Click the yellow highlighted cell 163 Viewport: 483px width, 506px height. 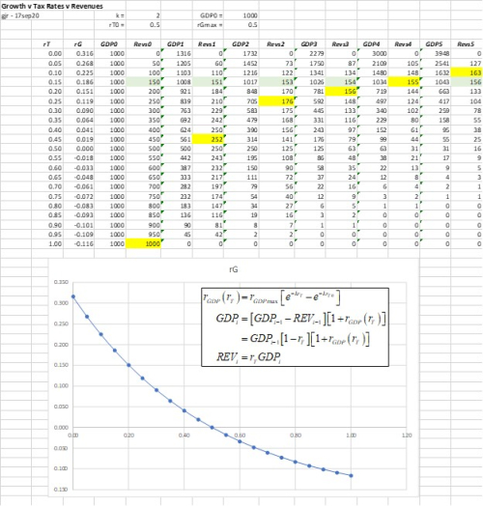point(467,72)
